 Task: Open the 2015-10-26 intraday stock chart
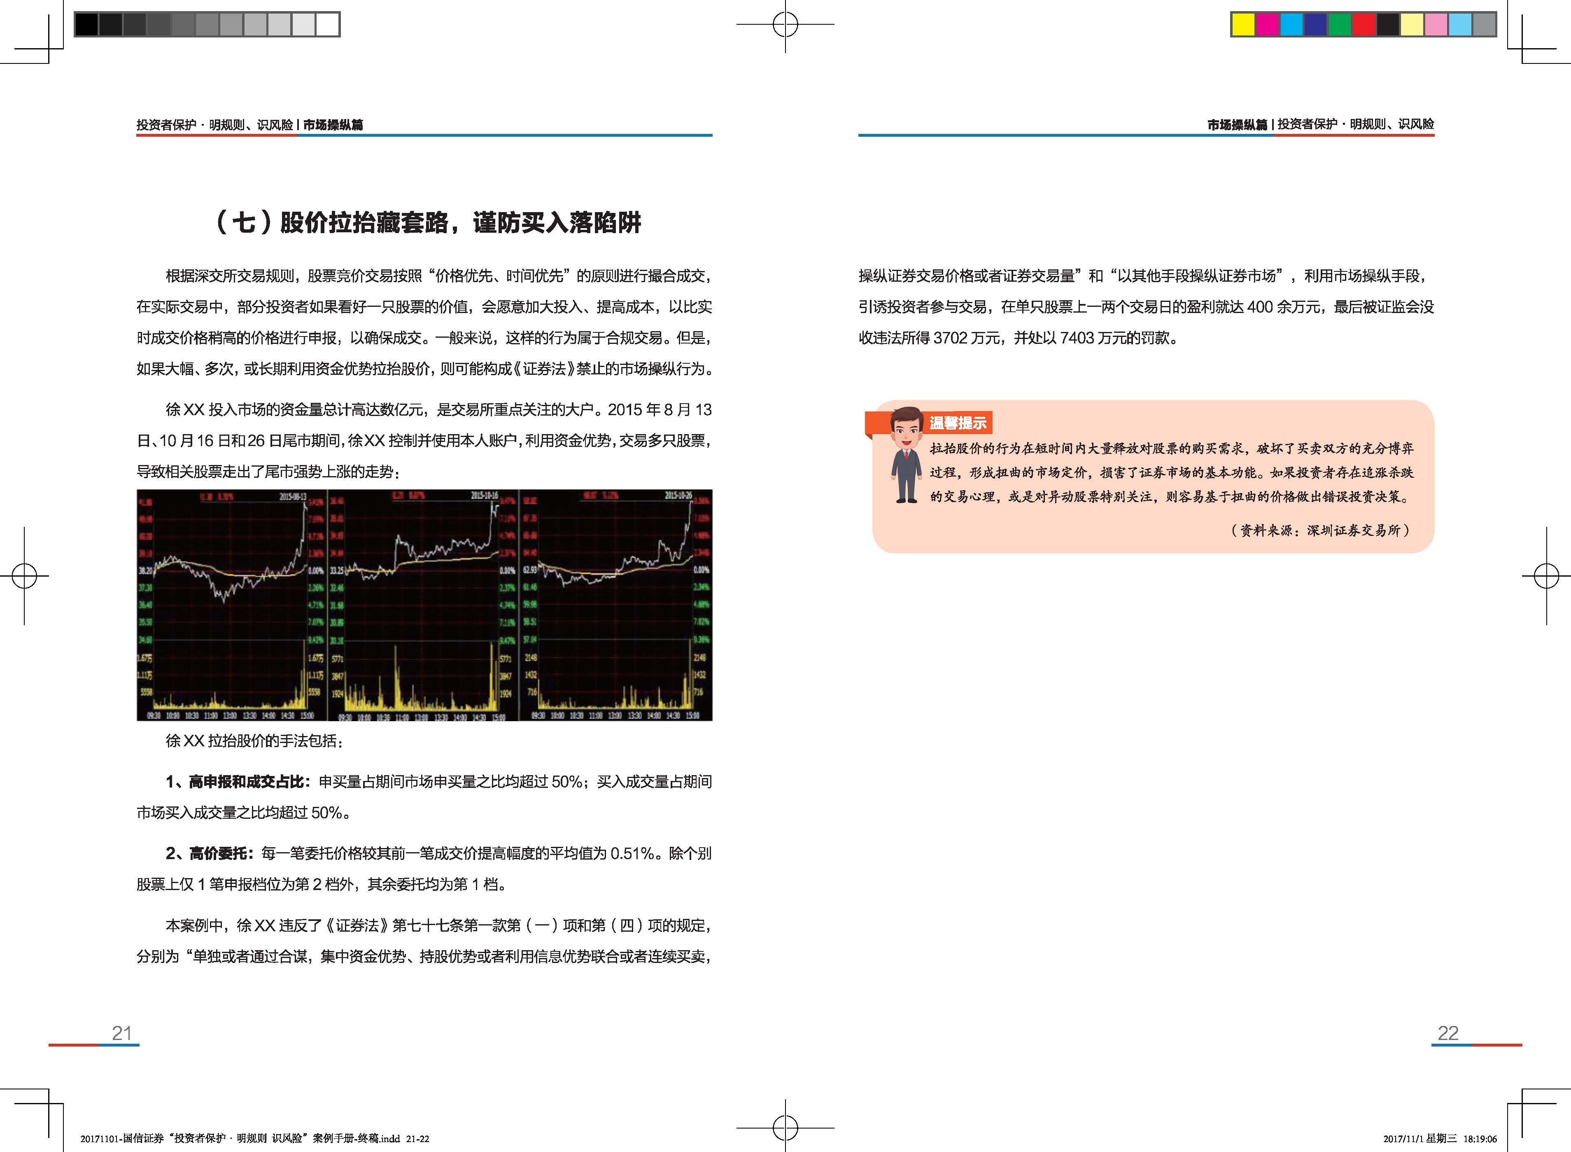616,605
